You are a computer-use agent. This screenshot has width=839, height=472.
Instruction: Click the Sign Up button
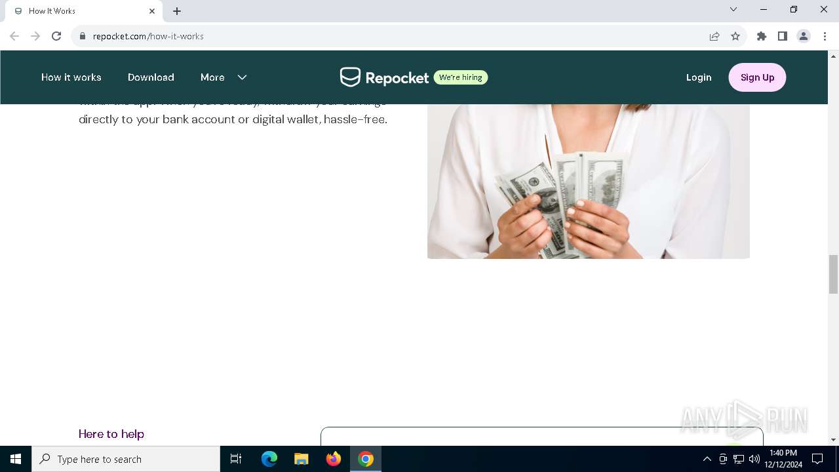click(757, 77)
